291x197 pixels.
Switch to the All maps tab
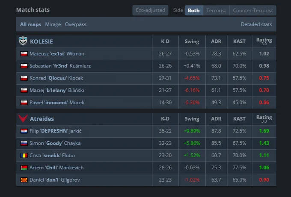[x=31, y=24]
